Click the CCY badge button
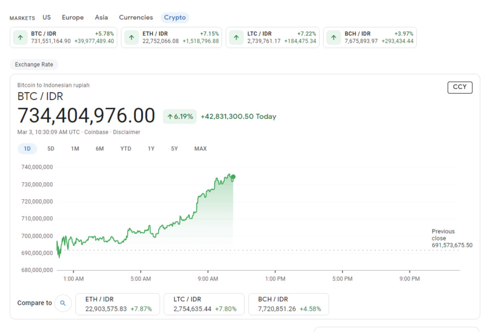Screen dimensions: 488x332 (460, 87)
